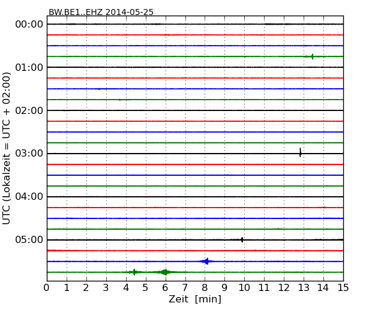Click the x-axis tick label 15
The image size is (390, 312).
[x=343, y=288]
